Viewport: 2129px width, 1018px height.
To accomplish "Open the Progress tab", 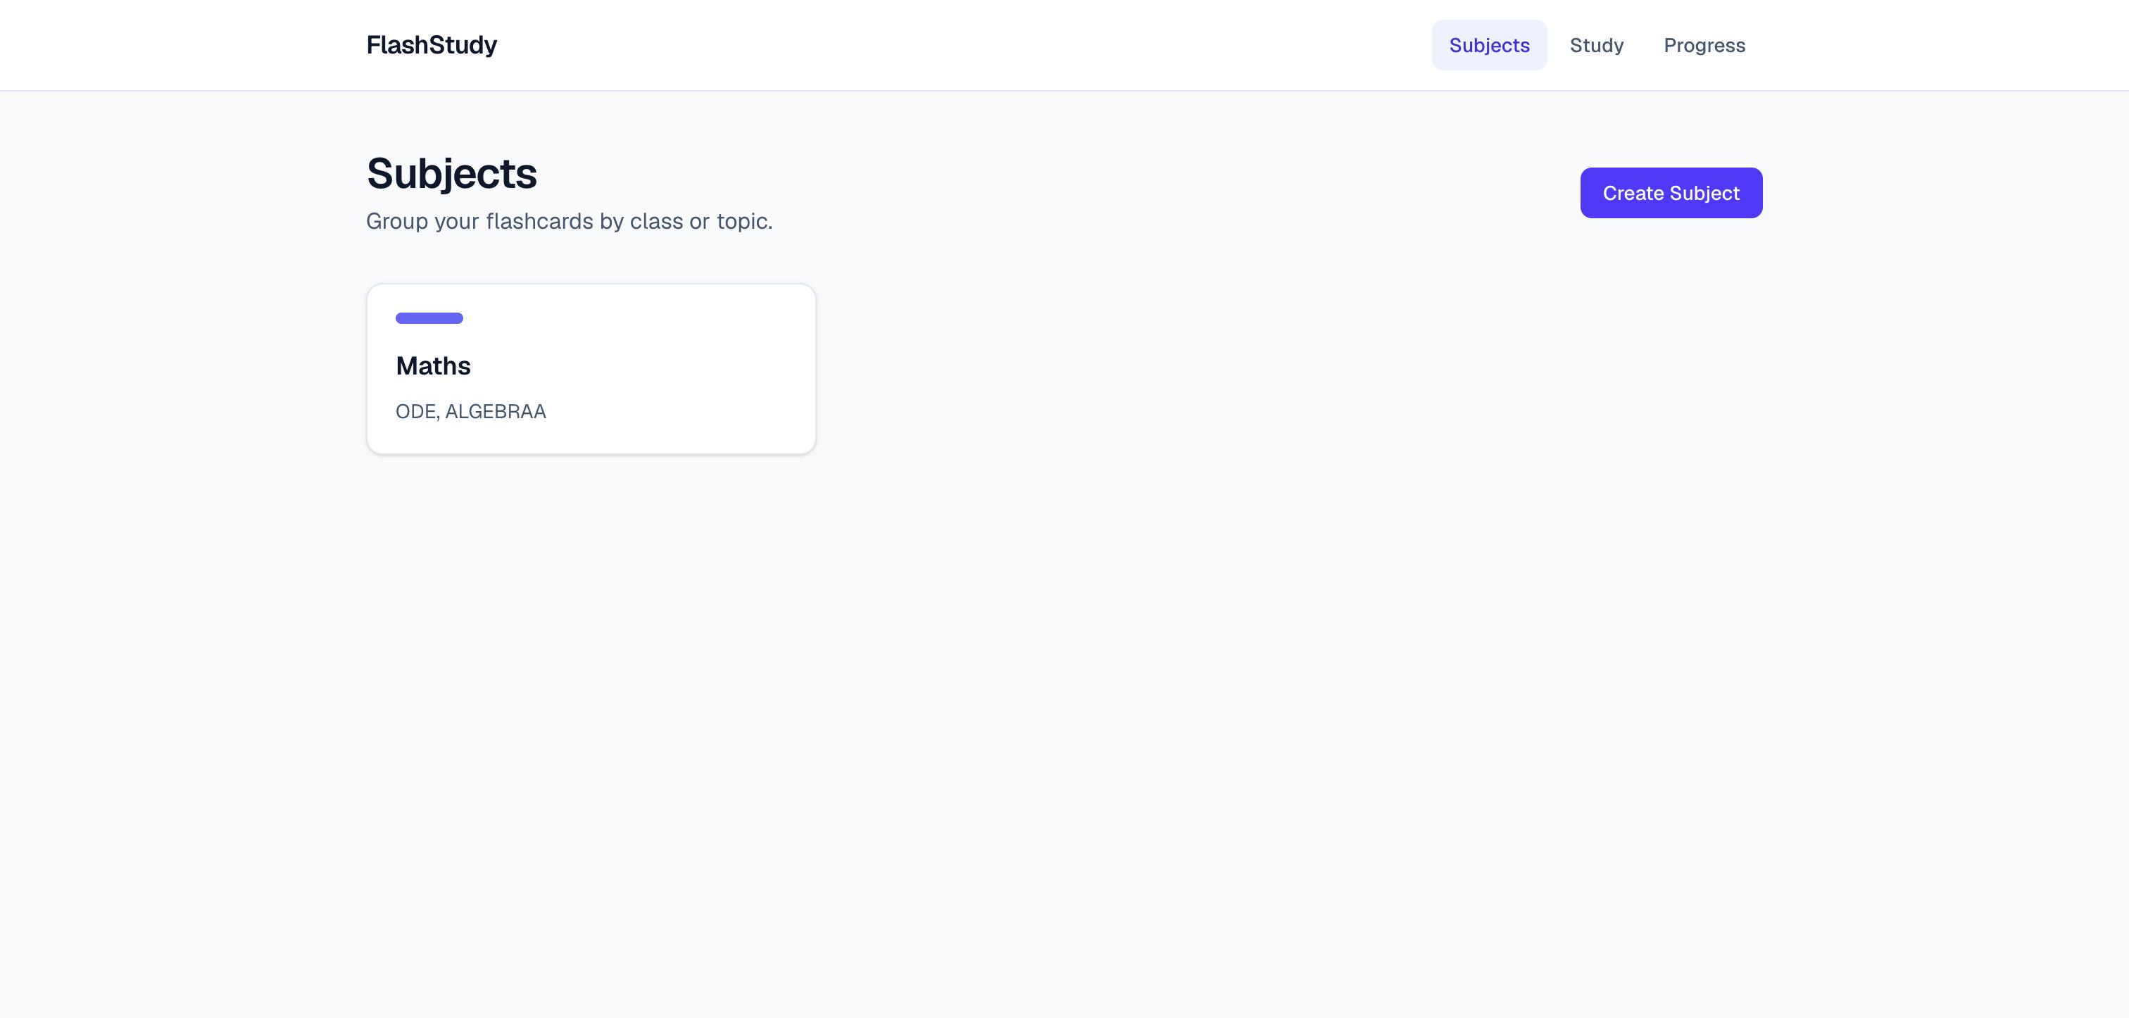I will tap(1704, 44).
